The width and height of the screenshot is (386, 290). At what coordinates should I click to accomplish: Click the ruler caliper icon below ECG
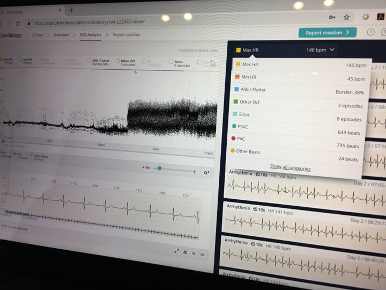pos(202,255)
